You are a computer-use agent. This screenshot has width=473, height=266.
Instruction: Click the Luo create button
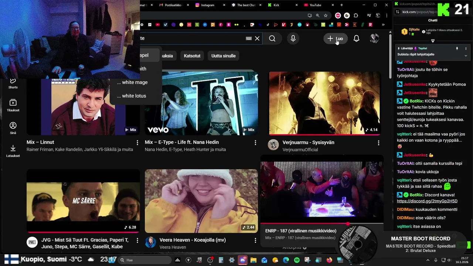tap(336, 38)
